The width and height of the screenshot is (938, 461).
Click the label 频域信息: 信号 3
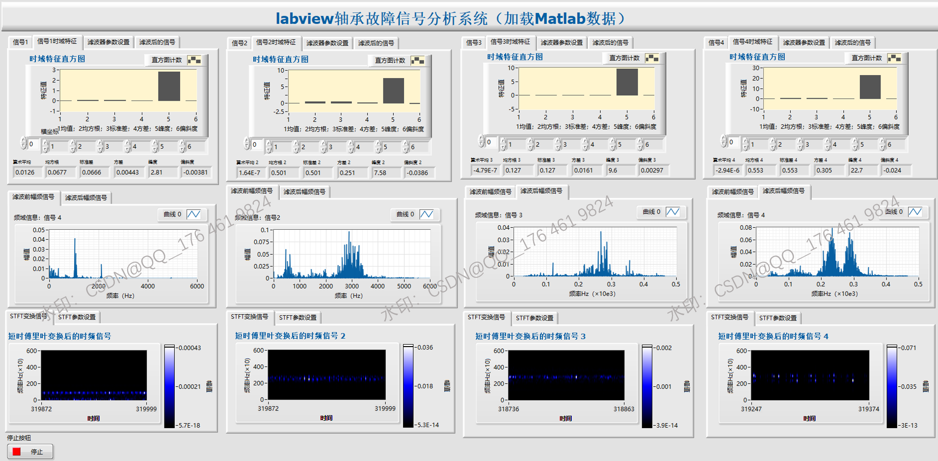(499, 215)
